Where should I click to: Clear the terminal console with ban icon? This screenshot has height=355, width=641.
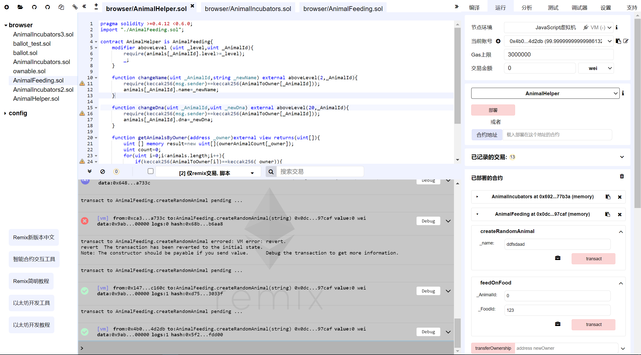pyautogui.click(x=103, y=171)
